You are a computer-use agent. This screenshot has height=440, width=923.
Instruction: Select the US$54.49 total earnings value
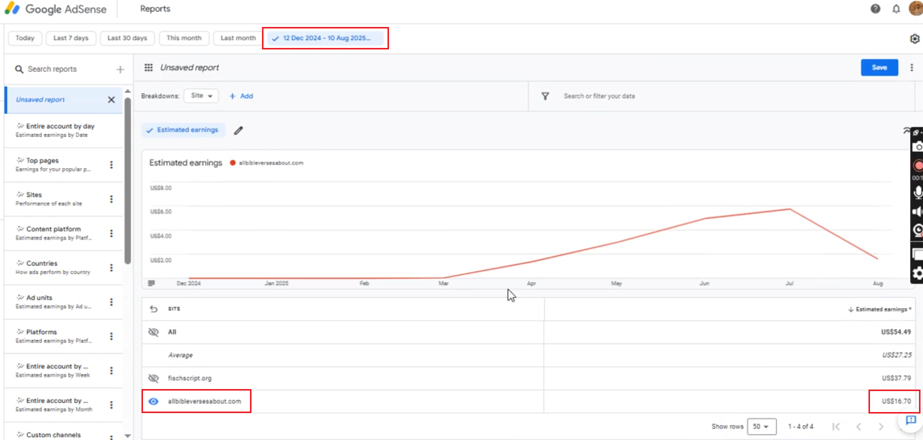896,332
